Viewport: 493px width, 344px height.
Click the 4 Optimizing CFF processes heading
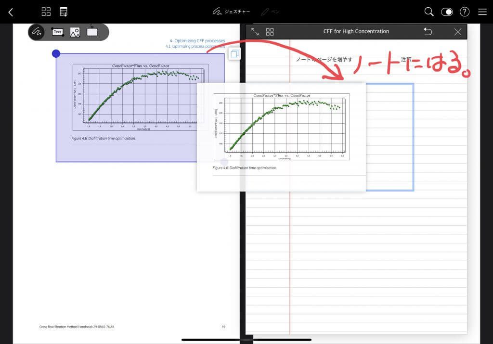pyautogui.click(x=197, y=41)
